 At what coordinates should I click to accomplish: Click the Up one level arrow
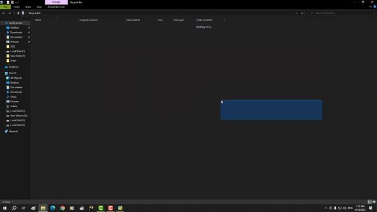click(18, 13)
